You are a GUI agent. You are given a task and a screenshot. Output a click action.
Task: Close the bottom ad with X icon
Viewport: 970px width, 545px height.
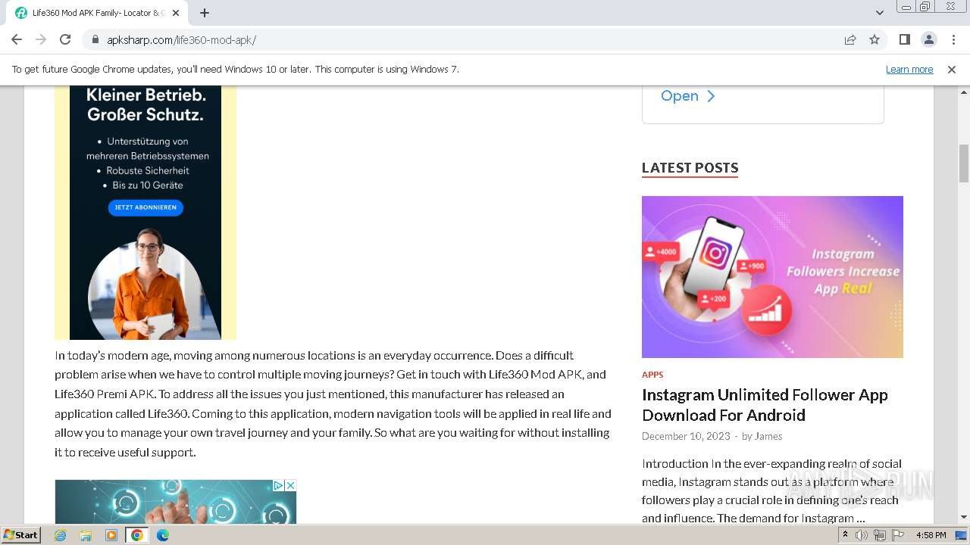click(290, 485)
